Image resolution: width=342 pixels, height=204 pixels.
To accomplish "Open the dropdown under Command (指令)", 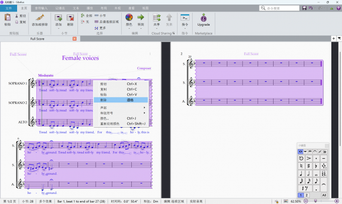I will (185, 28).
